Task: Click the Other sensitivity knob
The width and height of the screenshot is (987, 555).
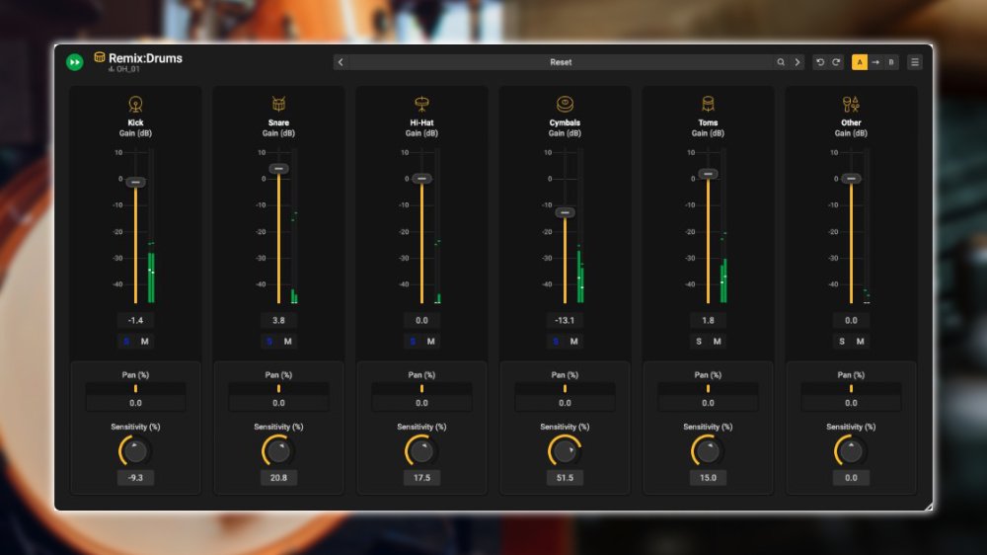Action: click(851, 451)
